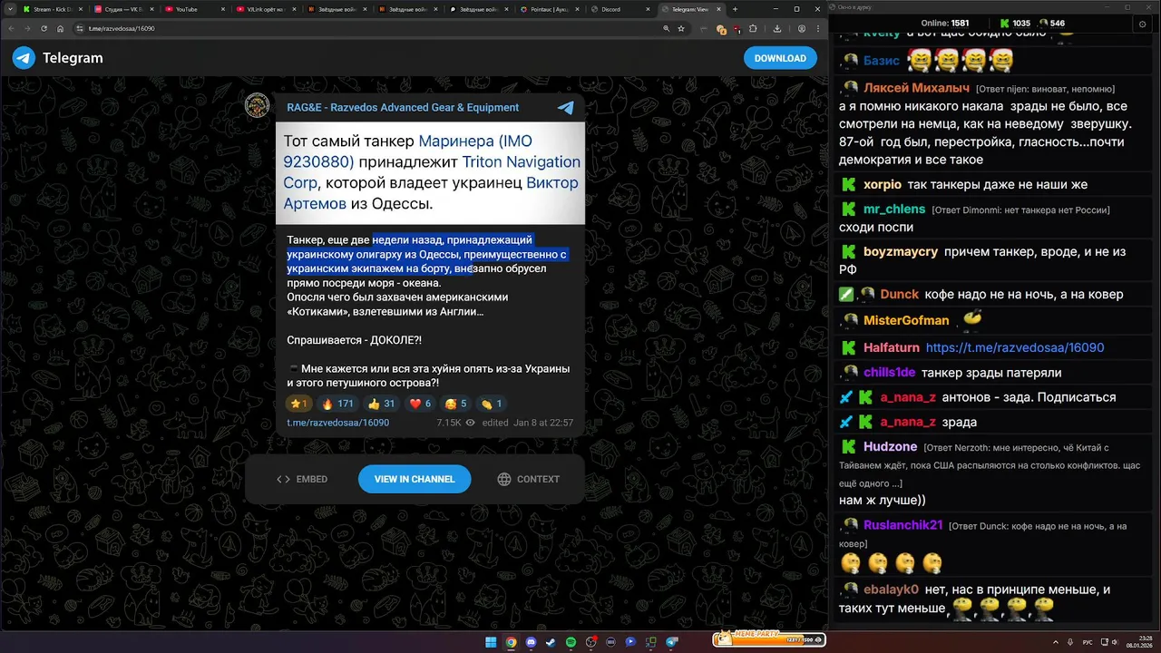Click the CONTEXT button
The height and width of the screenshot is (653, 1161).
[528, 479]
